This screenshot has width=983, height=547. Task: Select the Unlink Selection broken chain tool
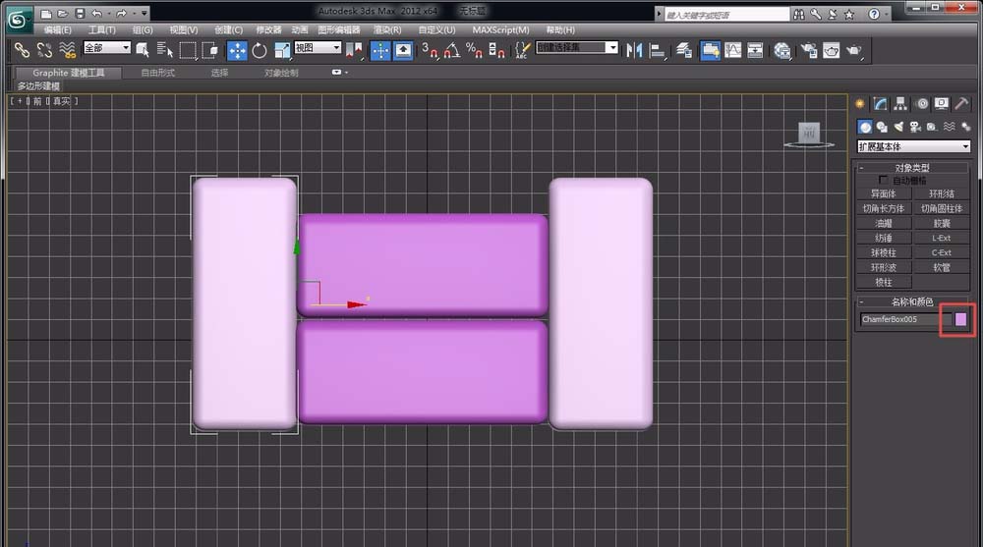point(44,49)
